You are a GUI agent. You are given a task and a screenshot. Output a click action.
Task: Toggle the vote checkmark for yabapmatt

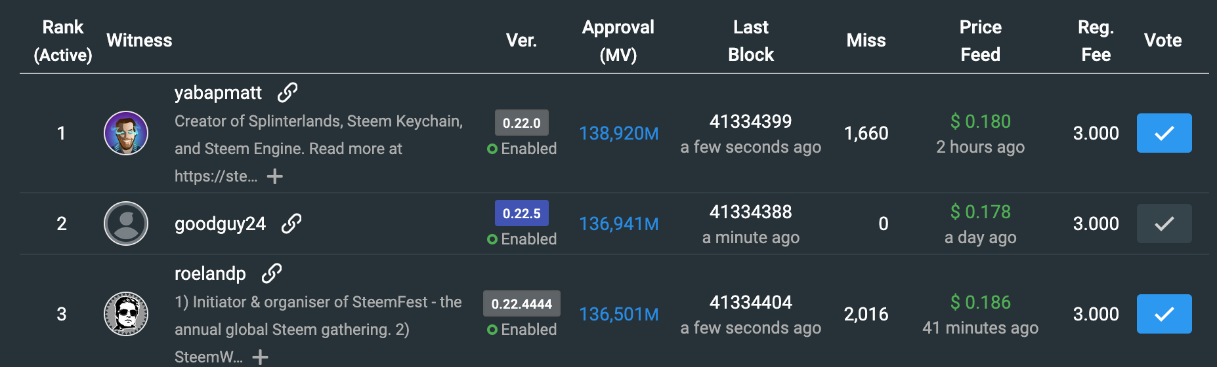(x=1164, y=133)
